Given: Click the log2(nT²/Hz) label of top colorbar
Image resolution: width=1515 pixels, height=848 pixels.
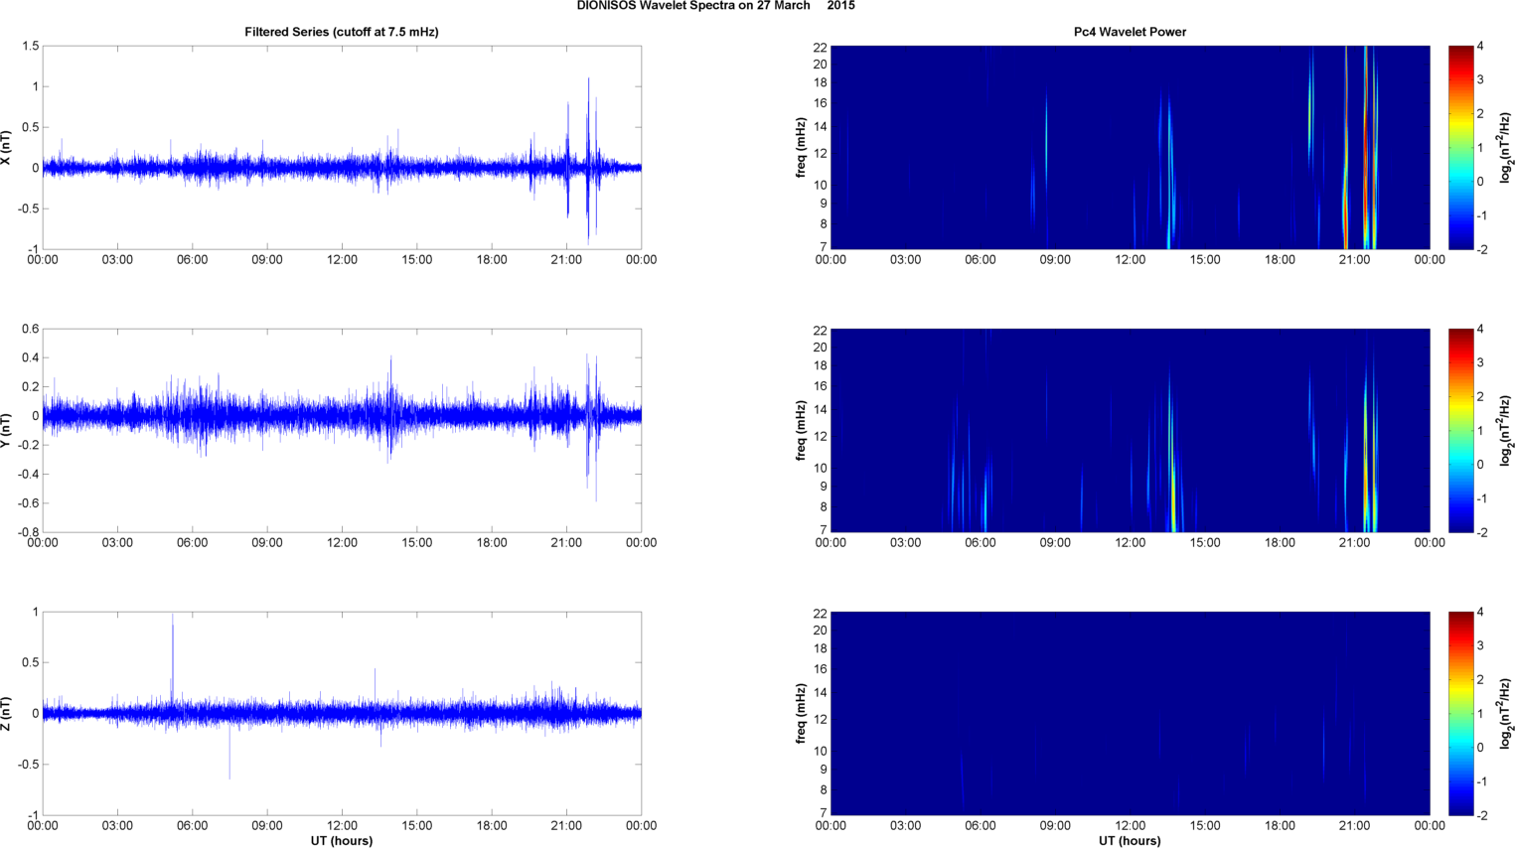Looking at the screenshot, I should pos(1506,148).
